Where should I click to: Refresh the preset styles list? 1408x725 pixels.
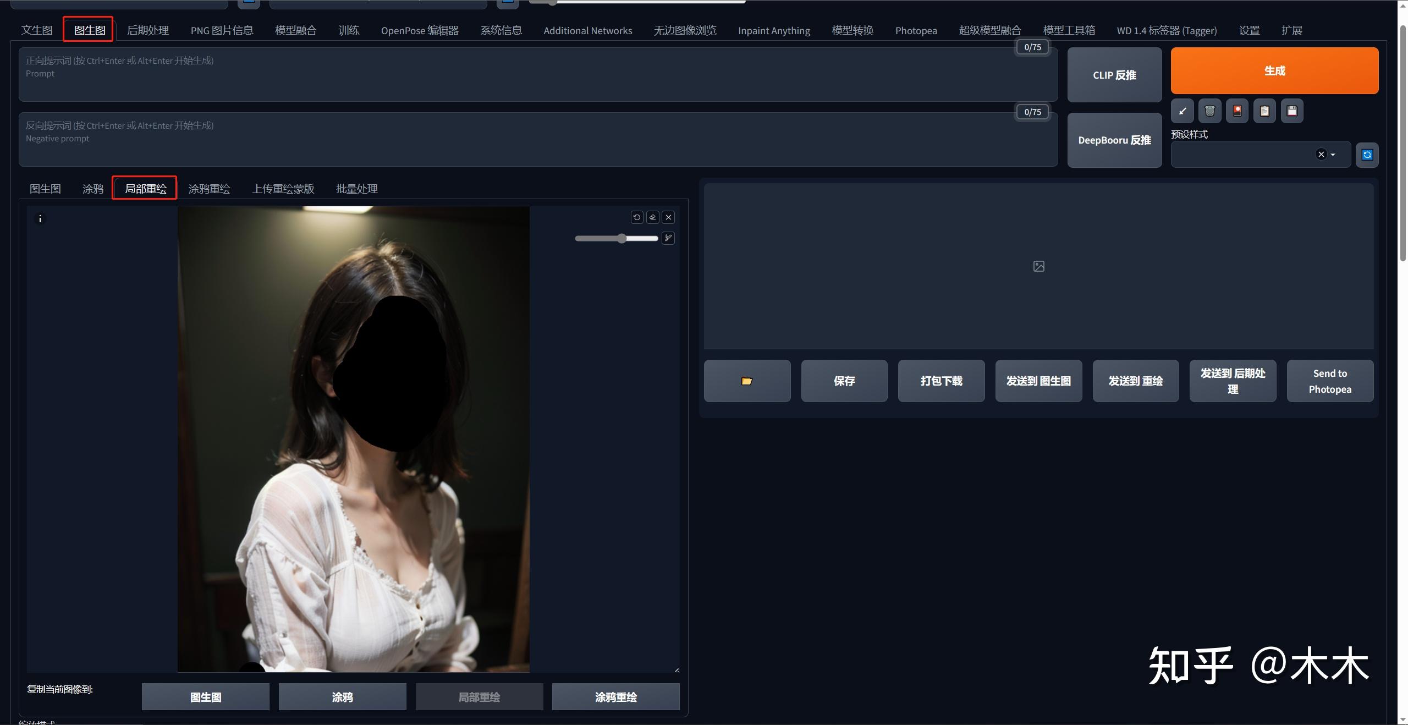pos(1367,155)
